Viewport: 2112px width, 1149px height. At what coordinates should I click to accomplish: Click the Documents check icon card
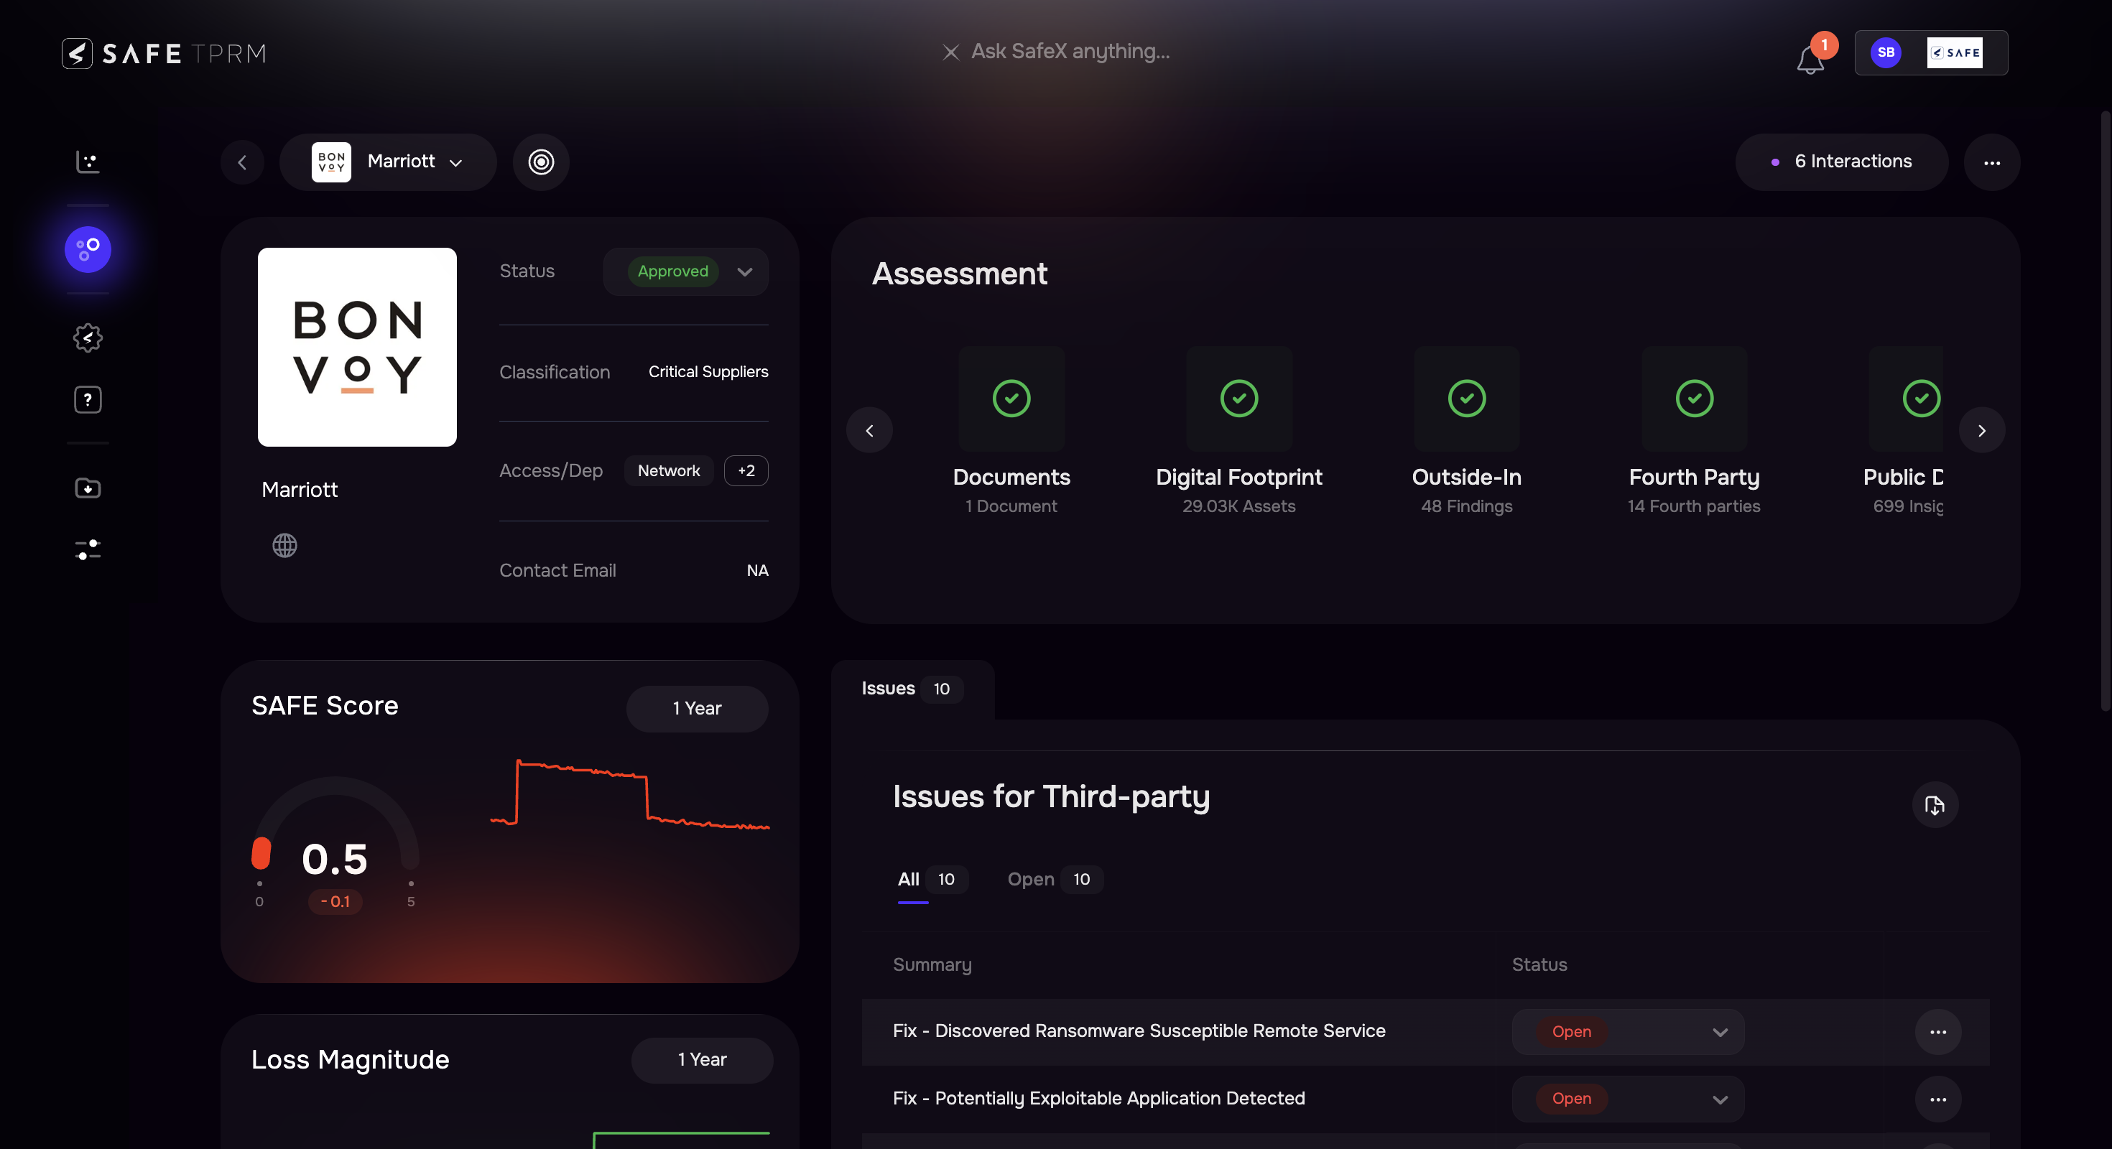point(1011,399)
